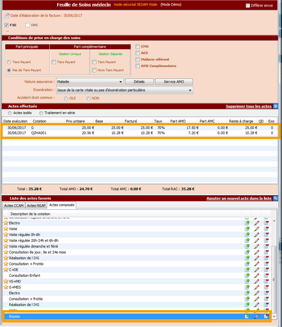Screen dimensions: 282x327
Task: Expand the Exonération dropdown
Action: tap(124, 90)
